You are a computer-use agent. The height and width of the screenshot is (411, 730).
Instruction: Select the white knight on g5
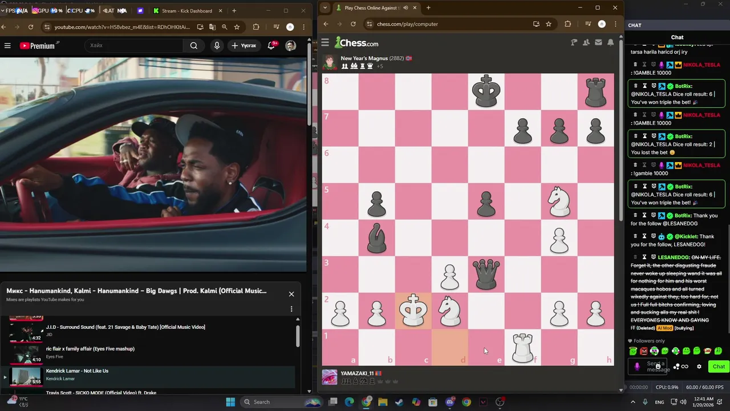559,201
